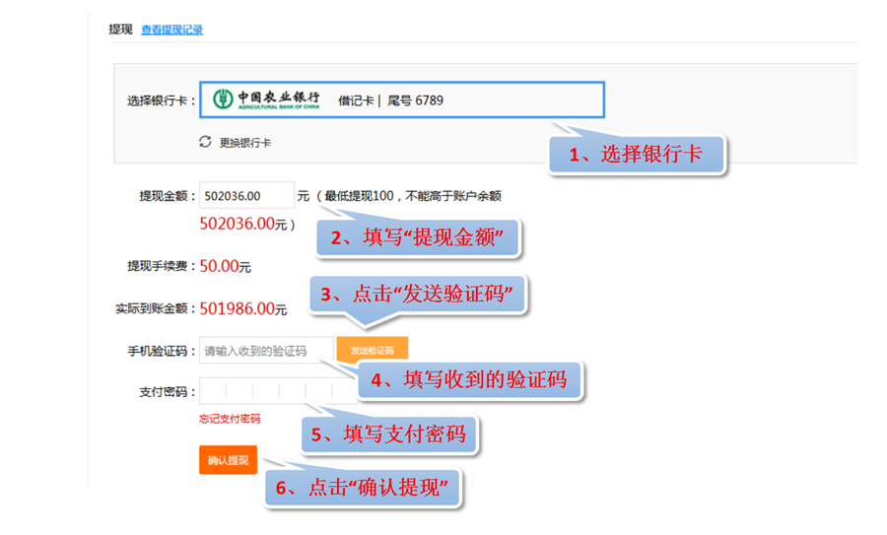Click the 更换银行卡 text link

point(244,142)
